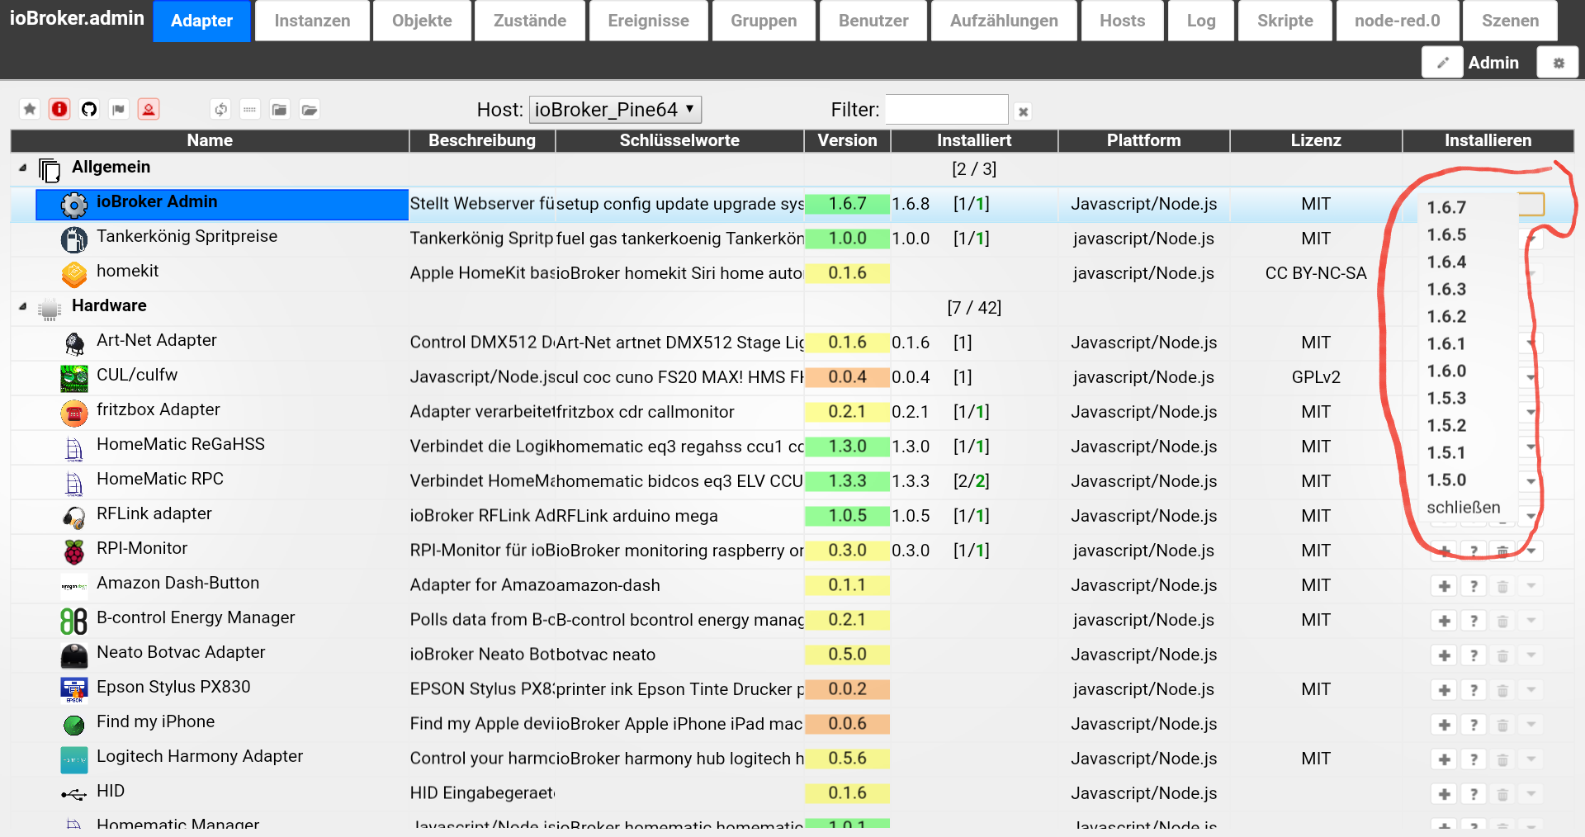Click the ioBroker.admin title text

pyautogui.click(x=76, y=17)
